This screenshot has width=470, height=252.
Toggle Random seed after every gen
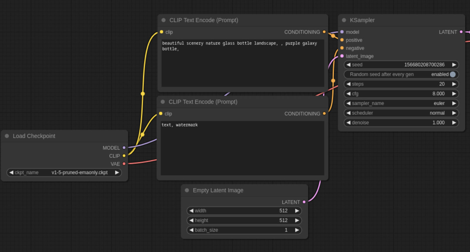[x=452, y=75]
